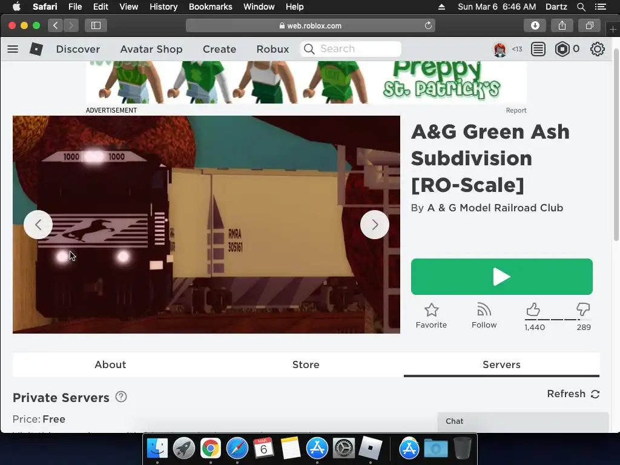Open the user avatar profile icon
620x465 pixels.
click(500, 49)
